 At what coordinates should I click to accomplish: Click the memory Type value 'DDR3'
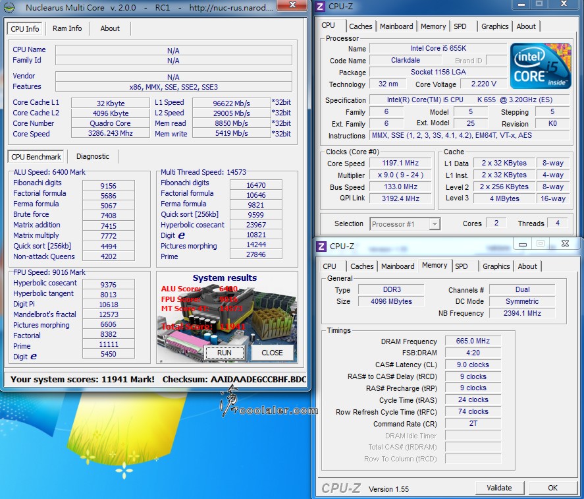(x=392, y=289)
